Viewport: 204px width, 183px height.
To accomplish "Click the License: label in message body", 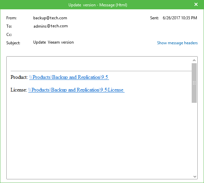I will pyautogui.click(x=19, y=90).
